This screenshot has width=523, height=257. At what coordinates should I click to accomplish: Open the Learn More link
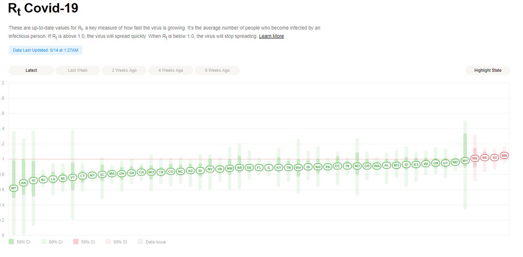(x=272, y=36)
